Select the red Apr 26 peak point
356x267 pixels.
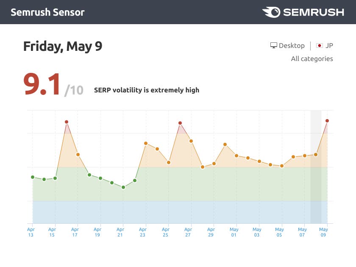coord(180,123)
